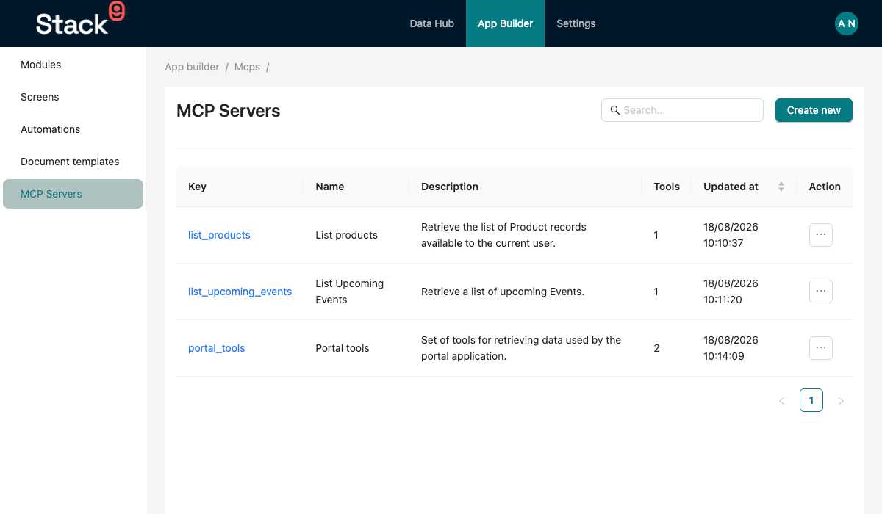Select MCP Servers in sidebar
Screen dimensions: 882x514
[73, 194]
